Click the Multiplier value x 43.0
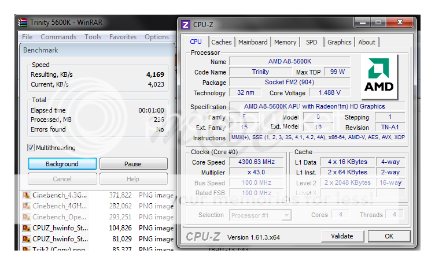 tap(257, 172)
